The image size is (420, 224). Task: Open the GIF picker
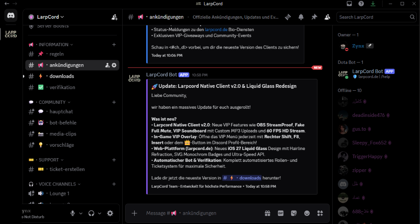[281, 213]
